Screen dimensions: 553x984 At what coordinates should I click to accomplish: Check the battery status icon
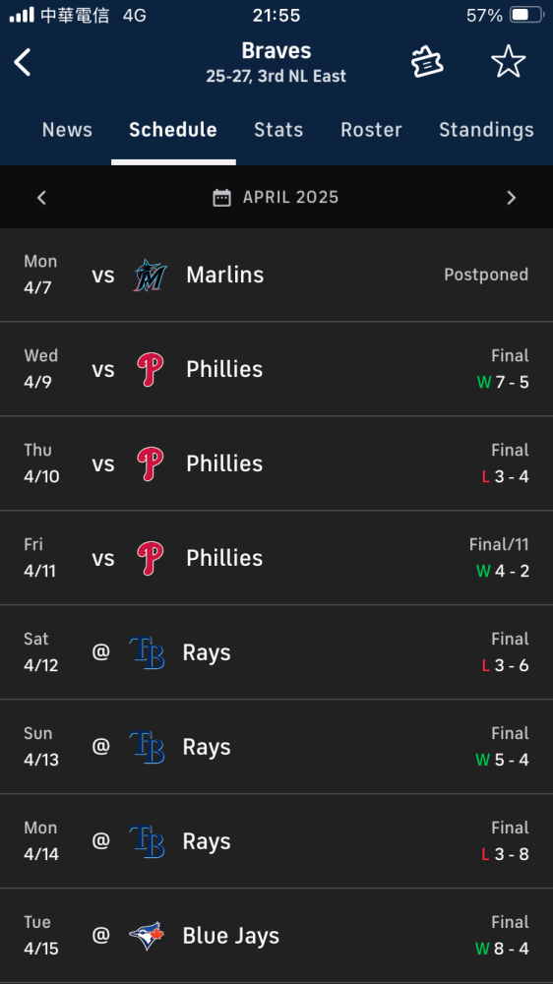tap(526, 15)
